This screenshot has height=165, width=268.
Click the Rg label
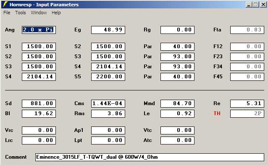(x=147, y=30)
